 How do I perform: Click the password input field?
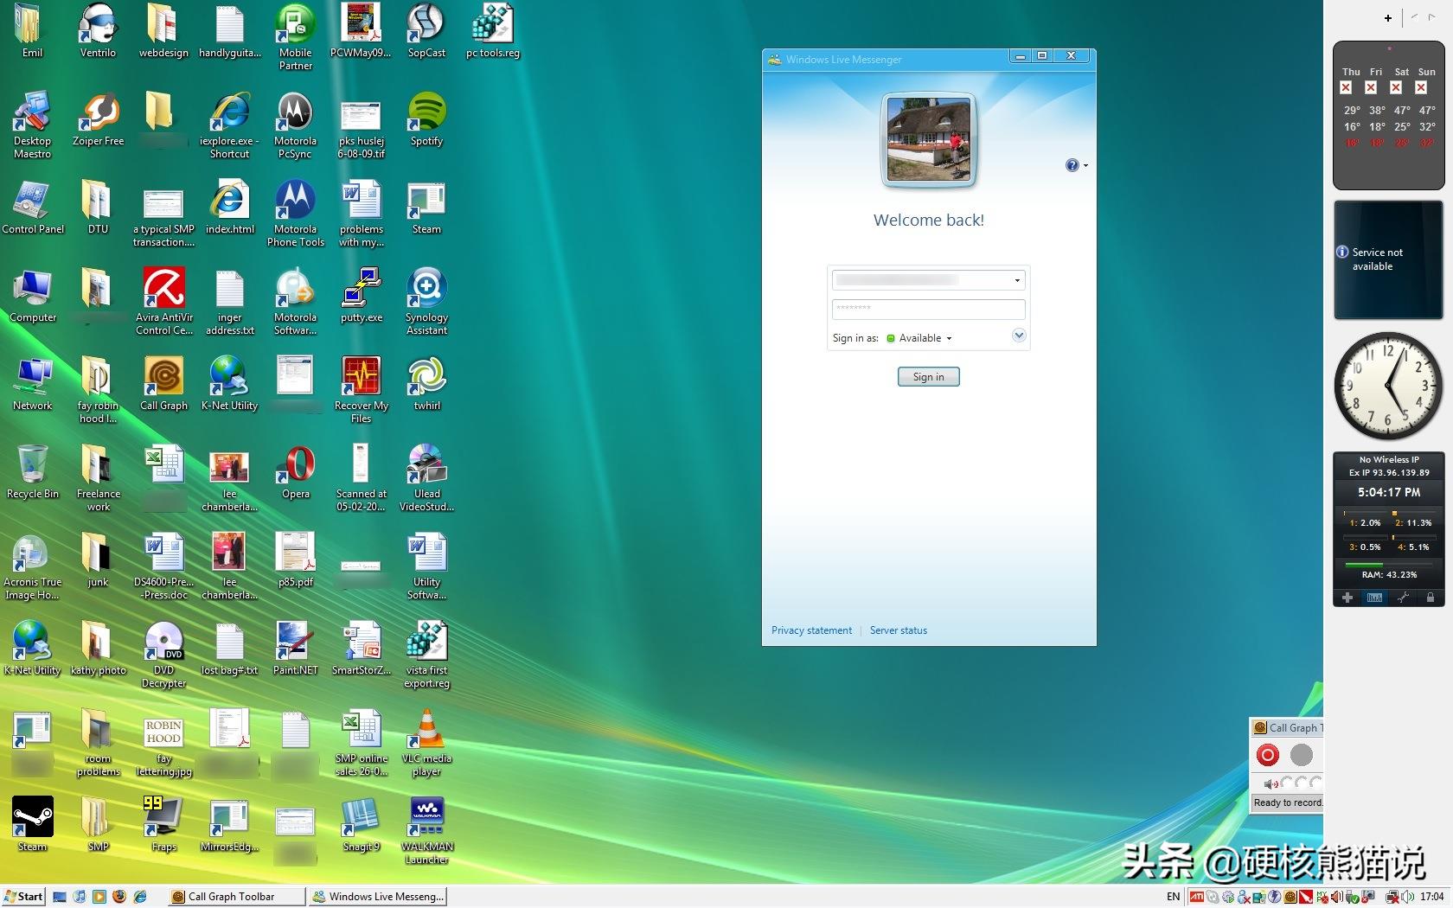(x=928, y=309)
